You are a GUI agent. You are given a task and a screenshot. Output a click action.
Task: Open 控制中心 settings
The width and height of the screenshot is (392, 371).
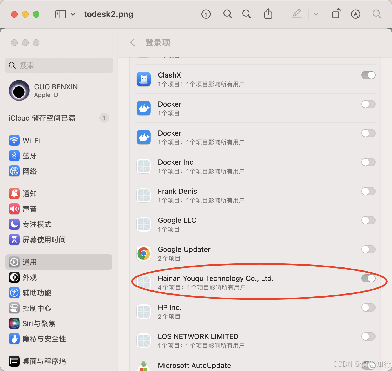coord(59,308)
